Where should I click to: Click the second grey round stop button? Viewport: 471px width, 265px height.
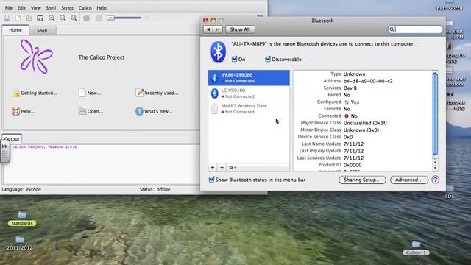pyautogui.click(x=99, y=18)
